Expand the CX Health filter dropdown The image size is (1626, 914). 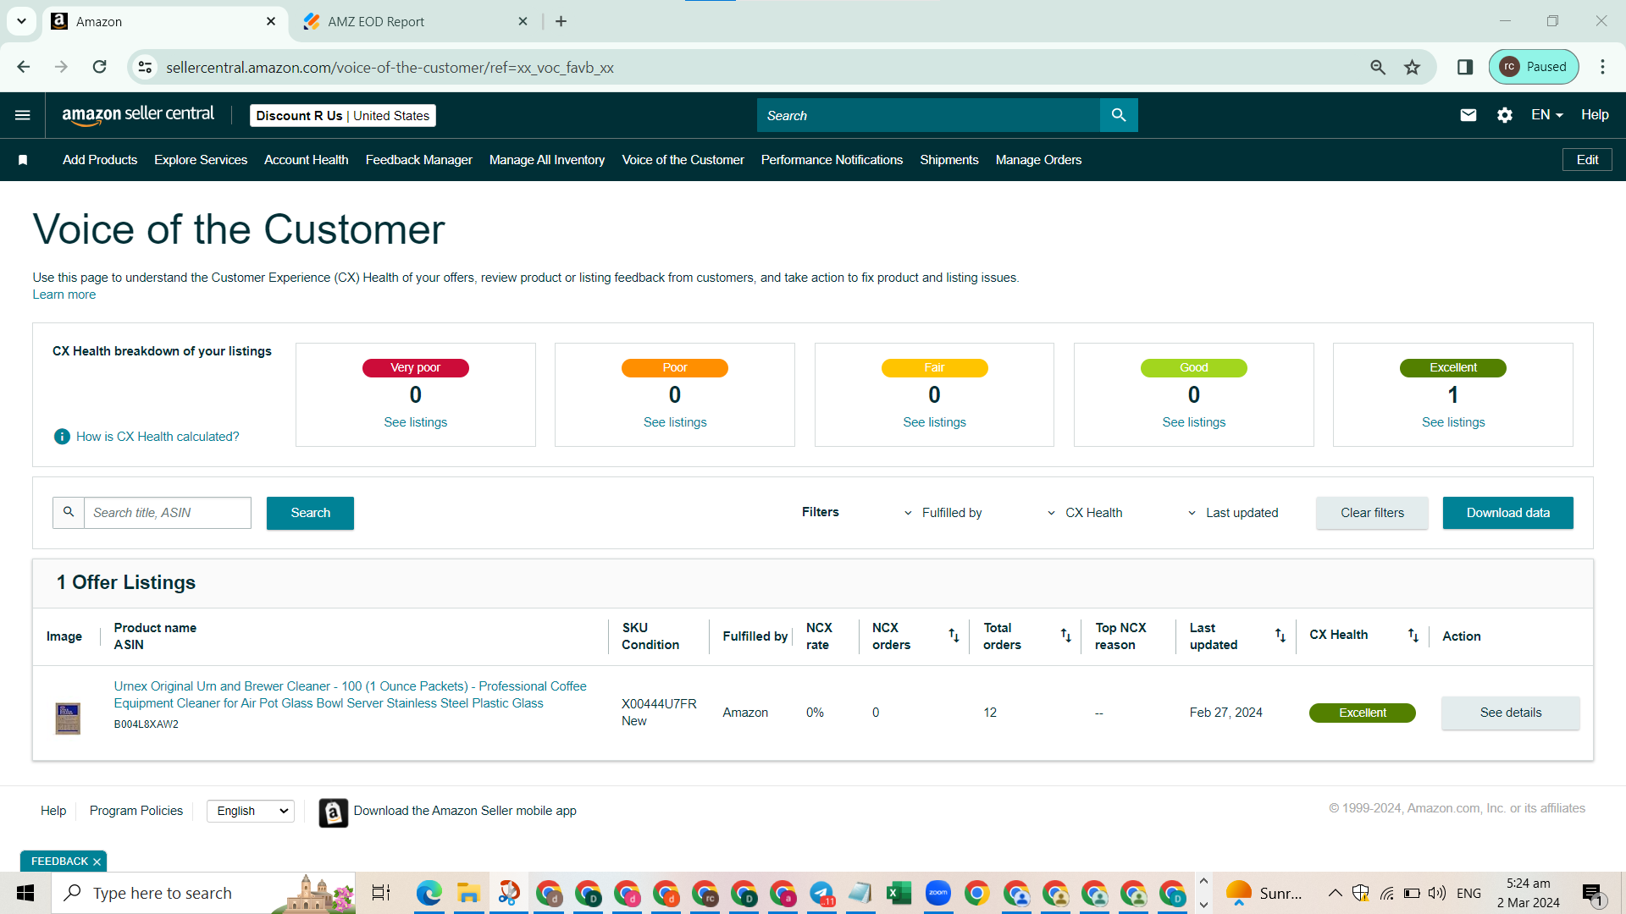coord(1085,513)
